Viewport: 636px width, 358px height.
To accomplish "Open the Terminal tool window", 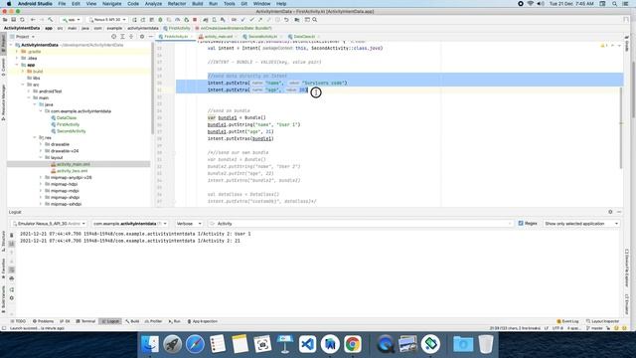I will 85,321.
